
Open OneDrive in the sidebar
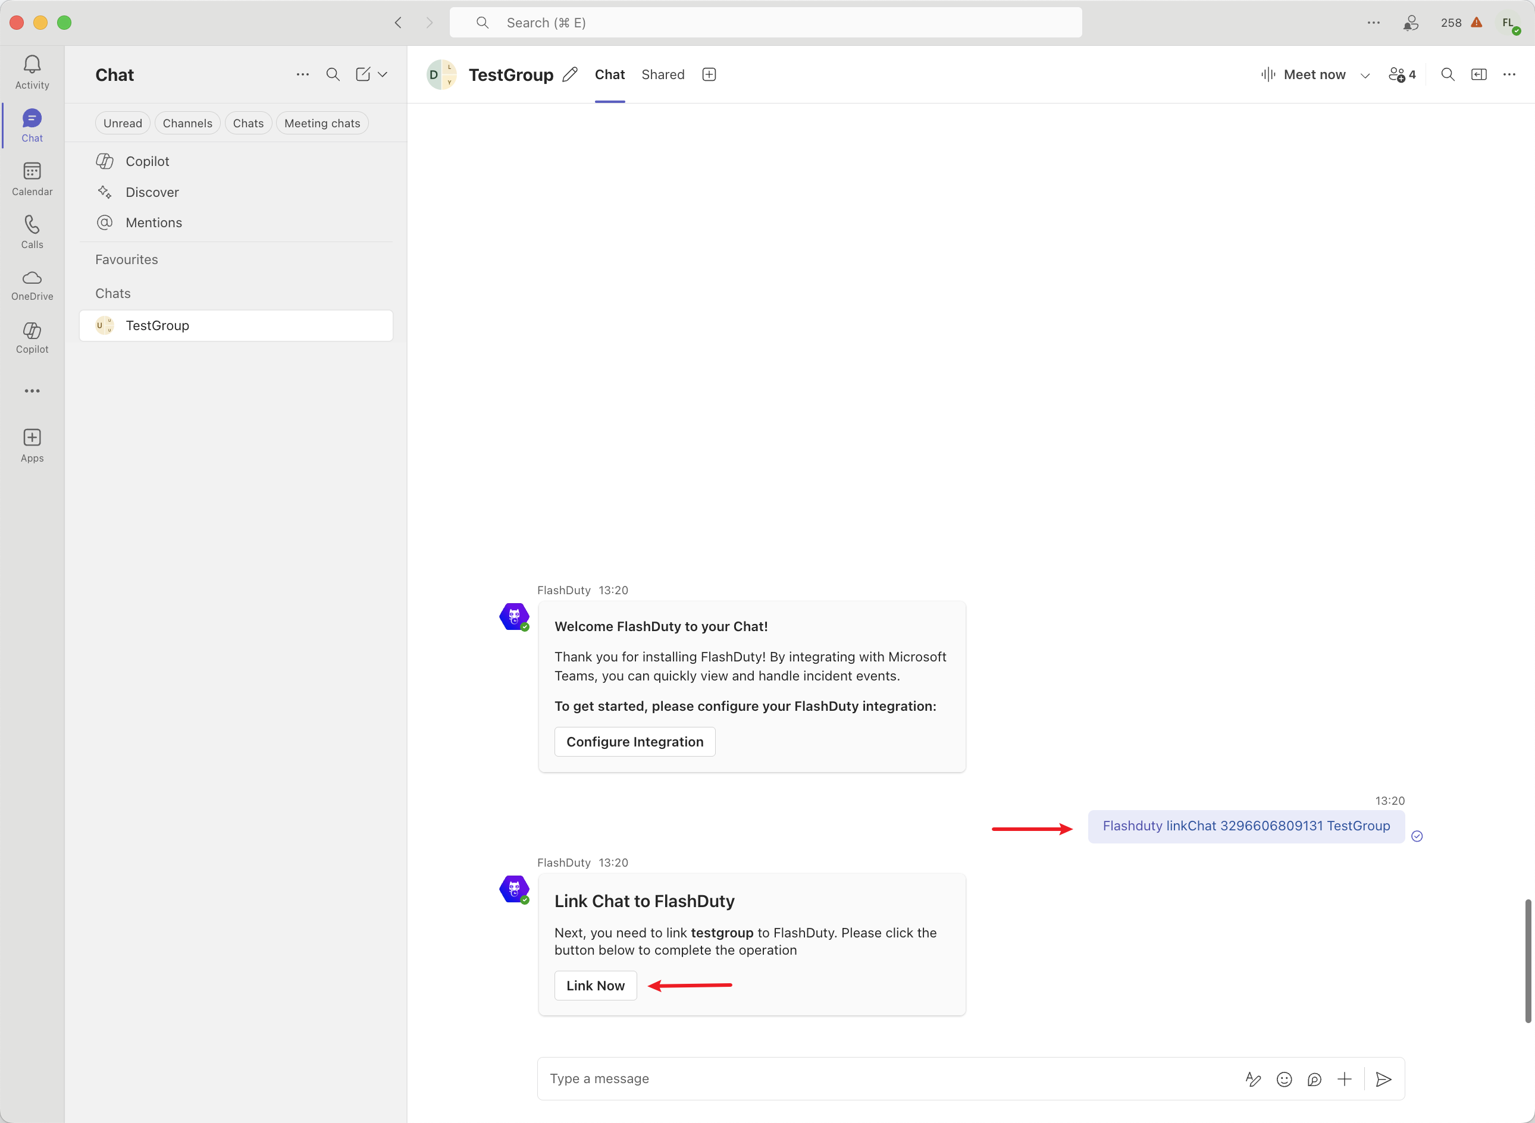tap(32, 285)
